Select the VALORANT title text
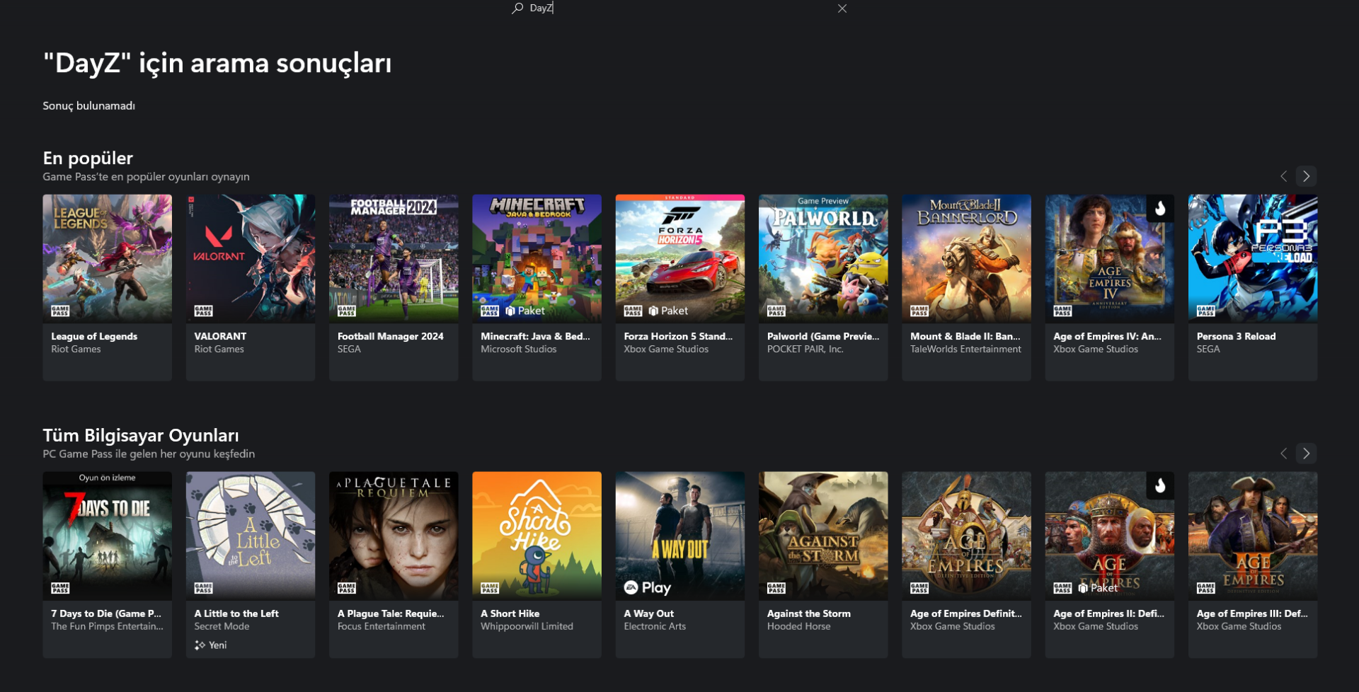 tap(221, 337)
